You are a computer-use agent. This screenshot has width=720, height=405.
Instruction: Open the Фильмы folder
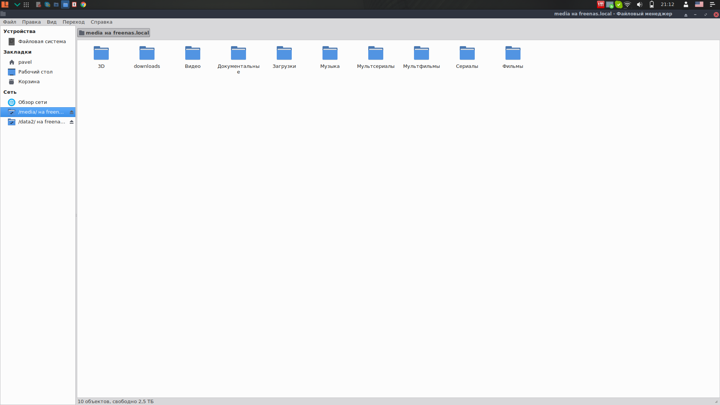click(513, 53)
